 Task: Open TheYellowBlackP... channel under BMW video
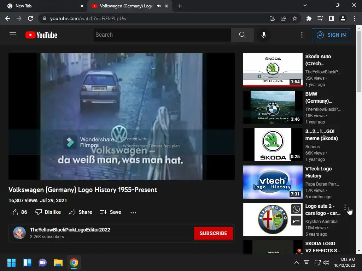coord(323,109)
